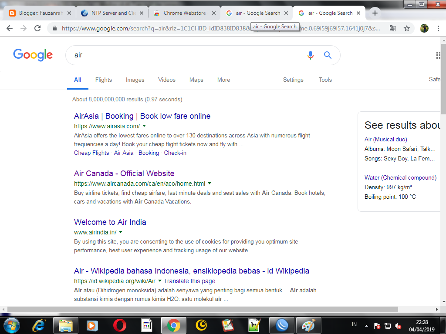This screenshot has height=334, width=446.
Task: Go back using the browser back arrow
Action: pyautogui.click(x=10, y=28)
